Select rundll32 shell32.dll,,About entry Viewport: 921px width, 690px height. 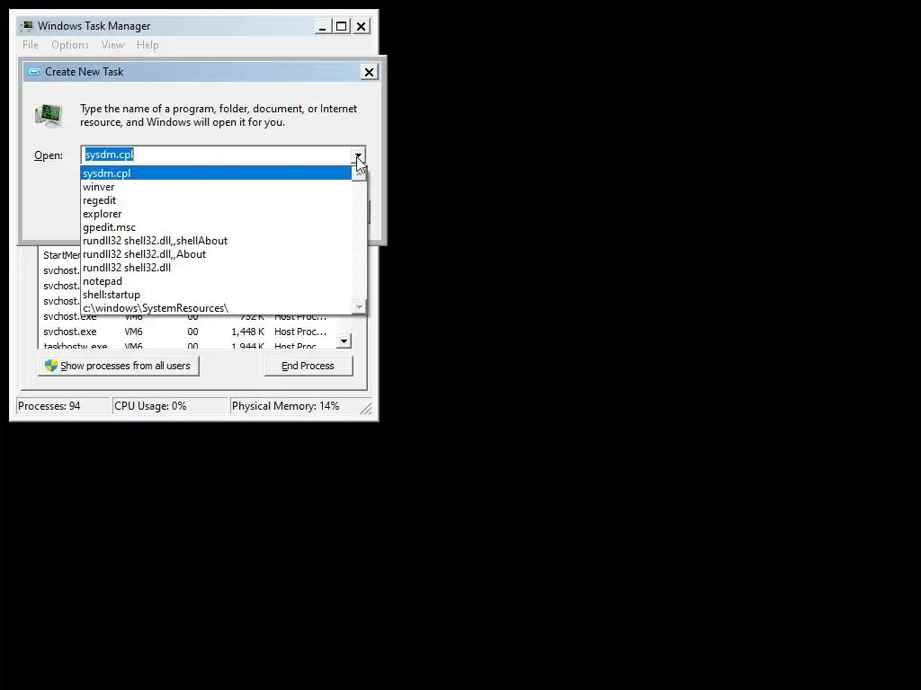pos(216,254)
